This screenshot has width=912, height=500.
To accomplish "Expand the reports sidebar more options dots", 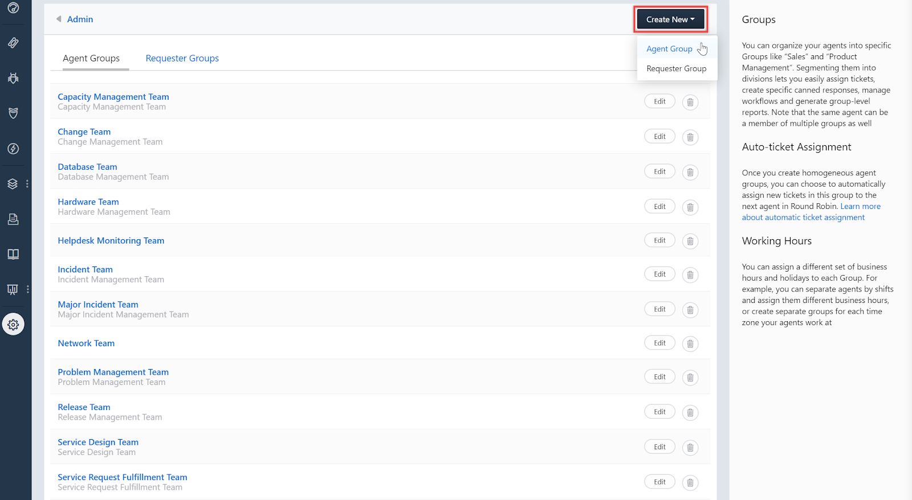I will point(27,289).
